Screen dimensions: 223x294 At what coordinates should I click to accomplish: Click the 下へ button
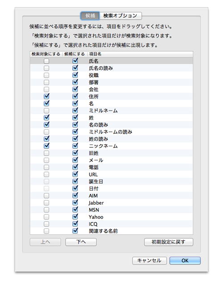pos(81,242)
